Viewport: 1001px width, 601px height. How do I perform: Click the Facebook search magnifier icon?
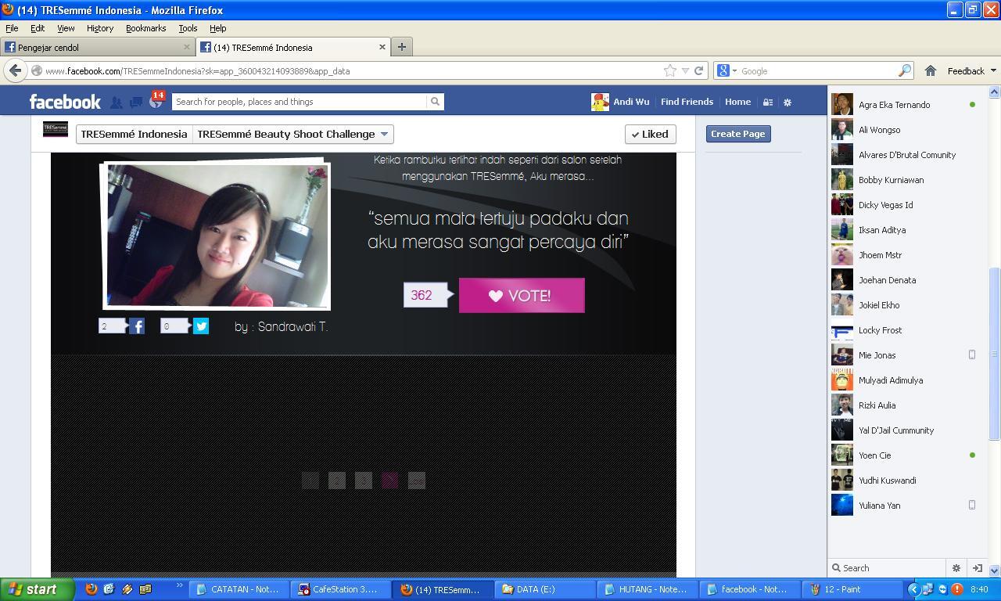coord(435,102)
